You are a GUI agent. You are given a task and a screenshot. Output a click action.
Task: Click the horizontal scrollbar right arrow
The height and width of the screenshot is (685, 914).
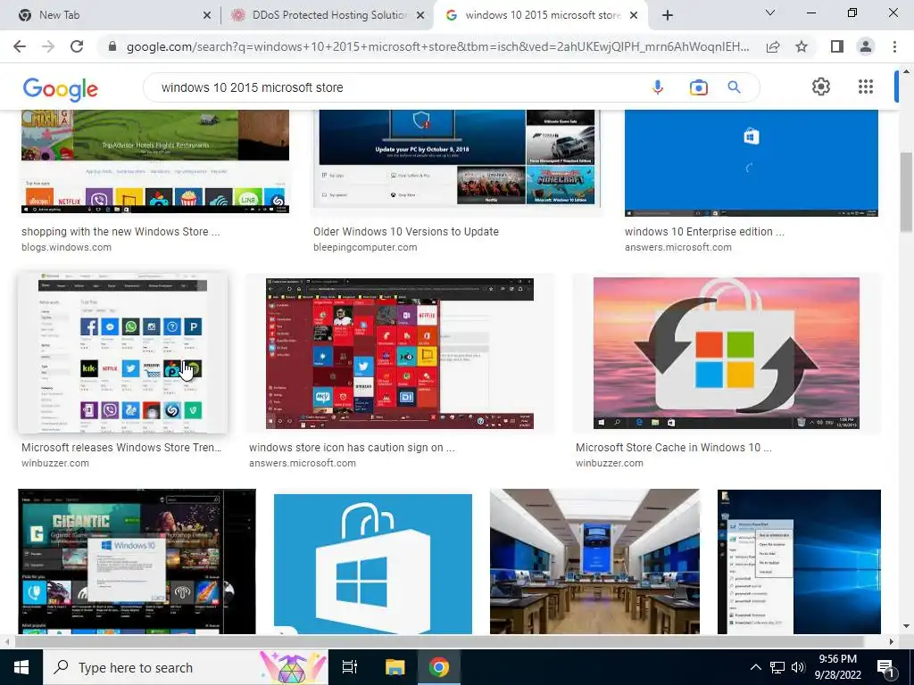(x=891, y=641)
